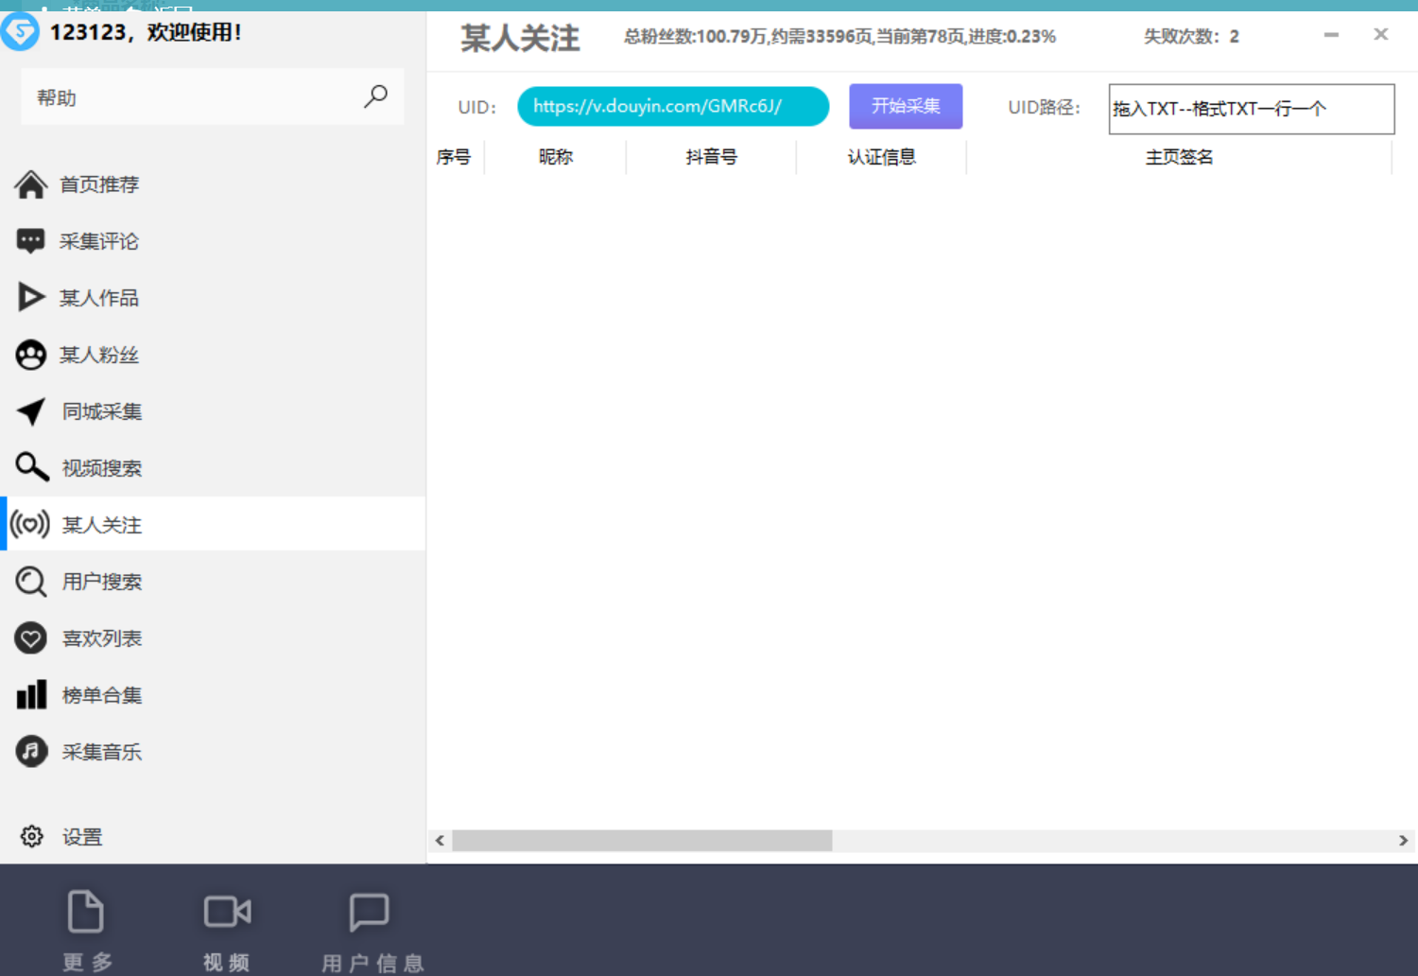Image resolution: width=1418 pixels, height=976 pixels.
Task: Select the 喜欢列表 heart icon
Action: [x=30, y=638]
